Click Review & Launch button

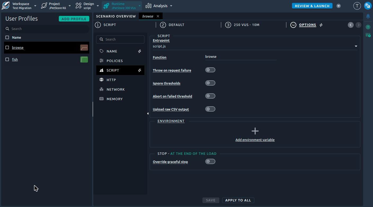pyautogui.click(x=312, y=6)
